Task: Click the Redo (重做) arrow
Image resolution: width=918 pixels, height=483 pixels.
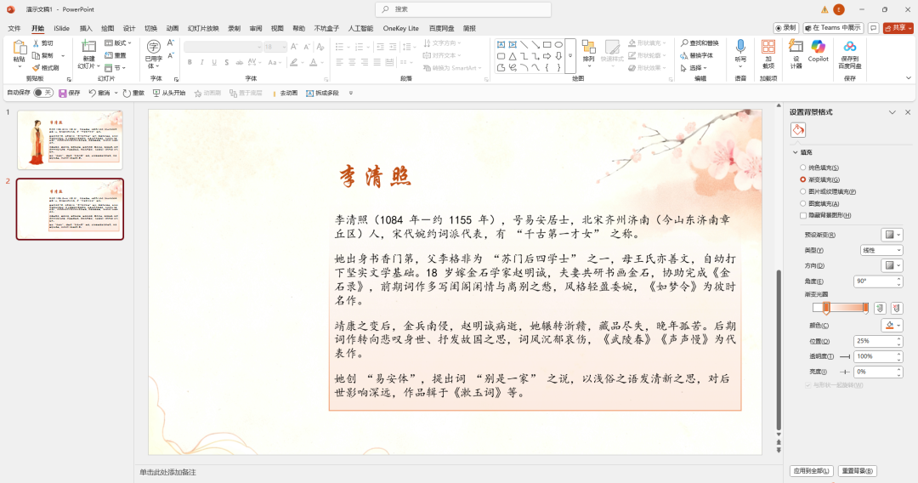Action: (127, 93)
